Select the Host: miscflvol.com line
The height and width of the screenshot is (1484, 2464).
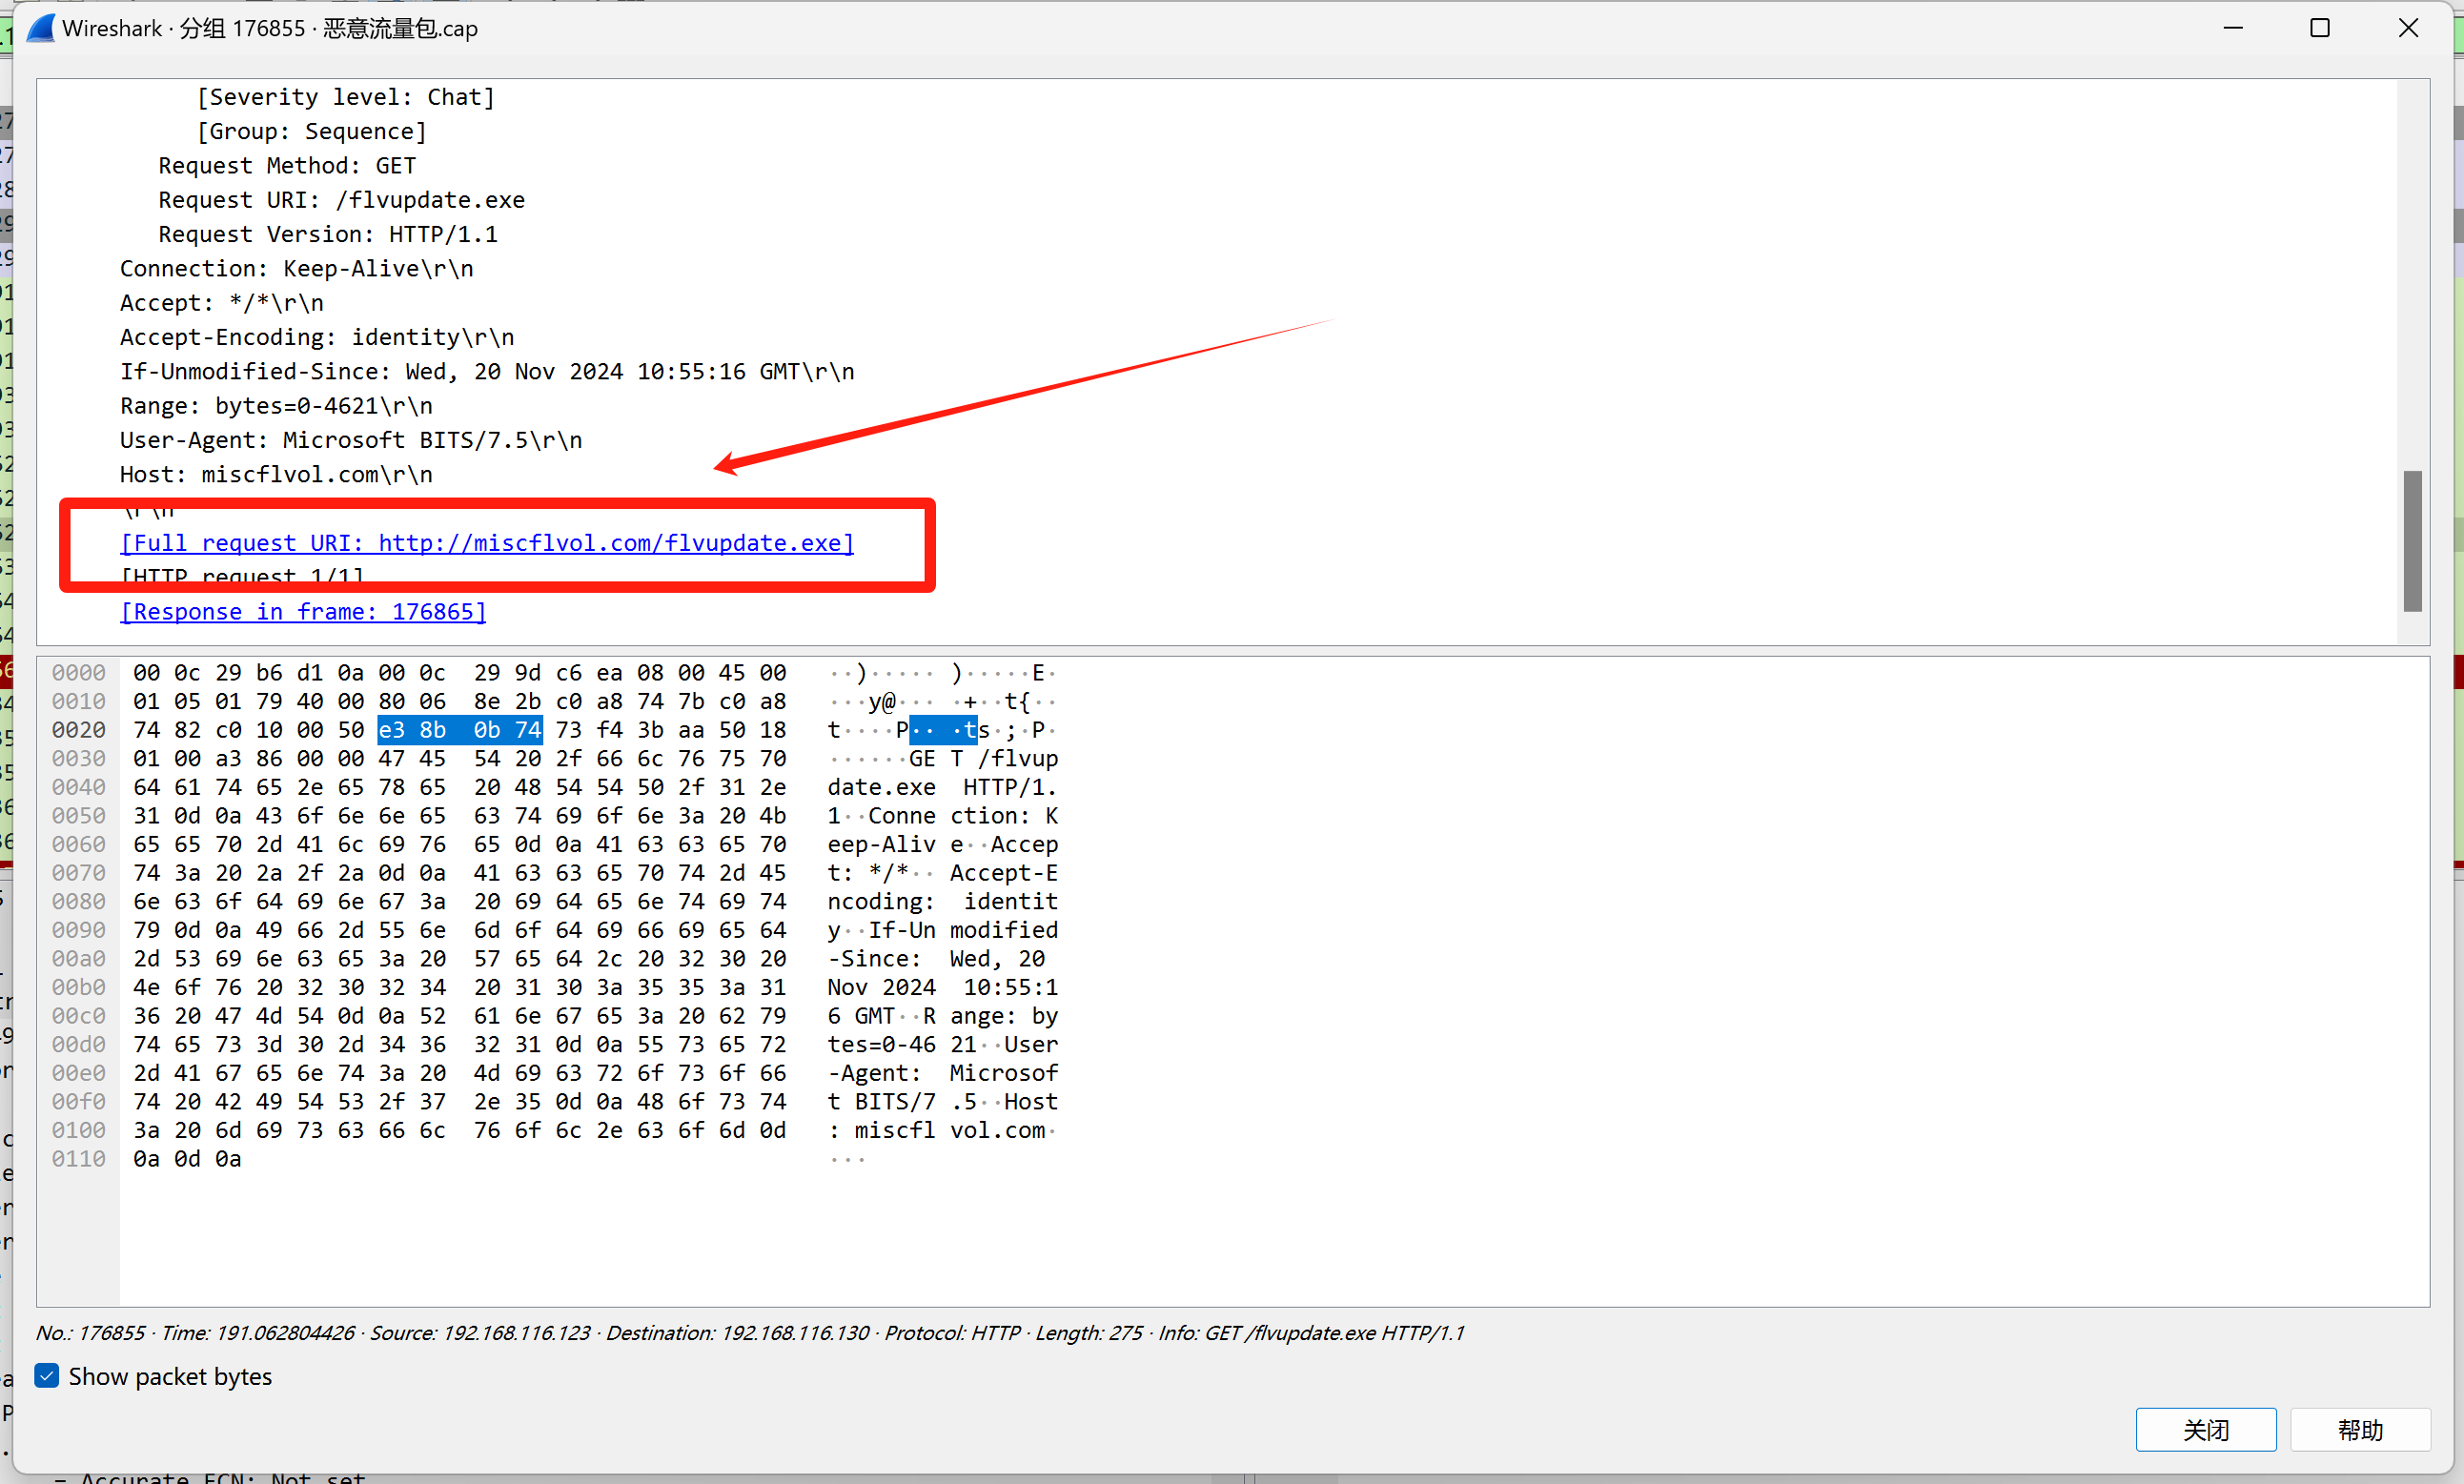pos(276,474)
